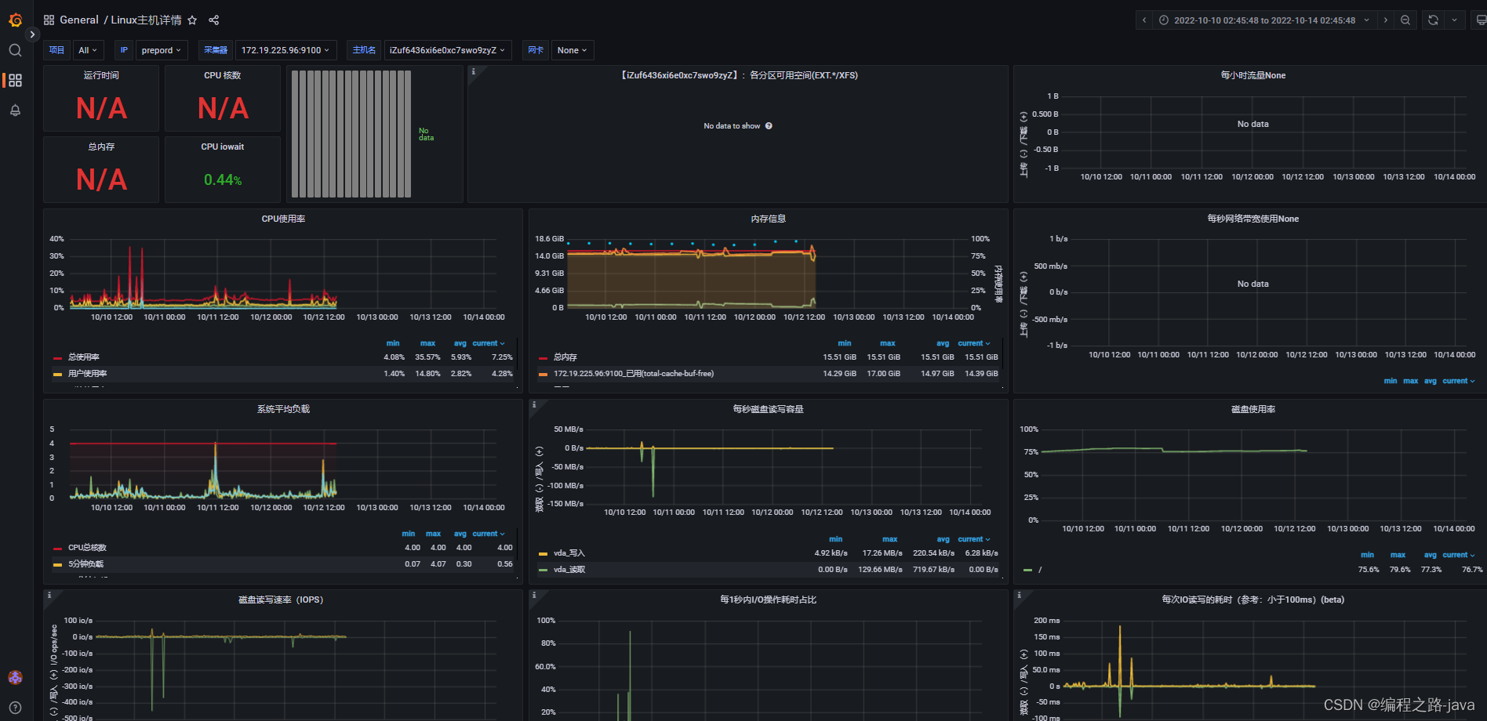1487x721 pixels.
Task: Click Linux主机详情 dashboard title
Action: 146,20
